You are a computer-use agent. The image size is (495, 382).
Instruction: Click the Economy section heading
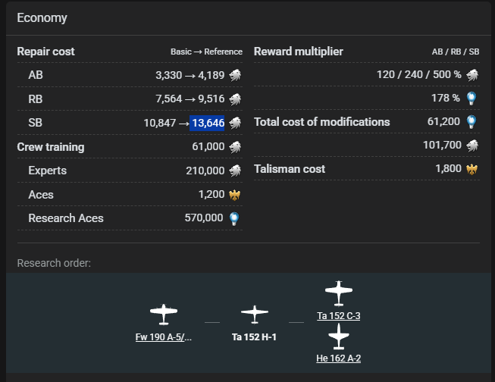pyautogui.click(x=42, y=17)
